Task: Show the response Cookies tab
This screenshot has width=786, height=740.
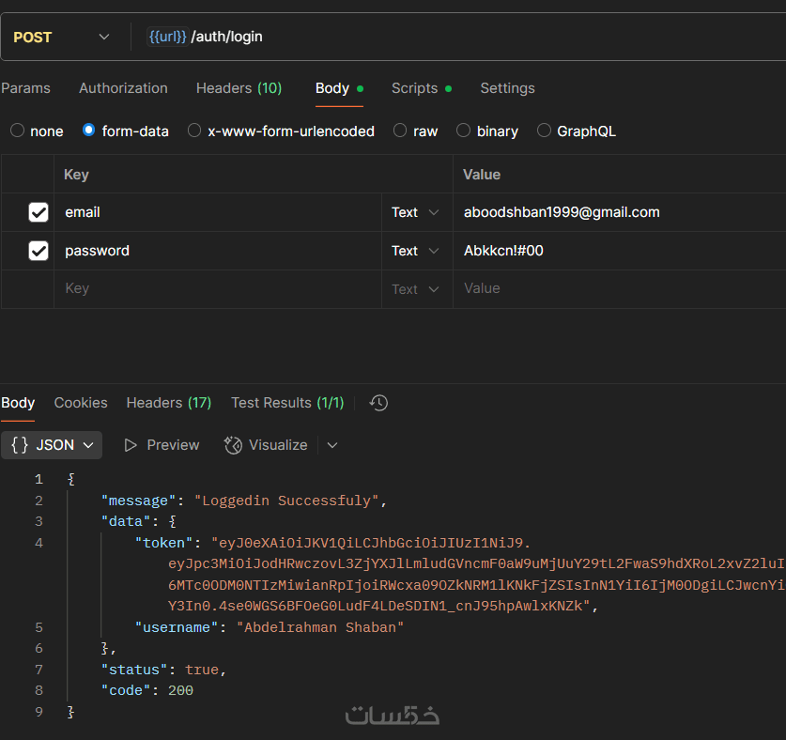Action: click(x=81, y=403)
